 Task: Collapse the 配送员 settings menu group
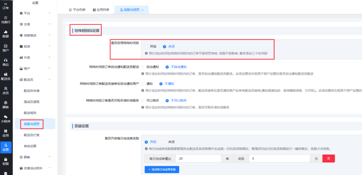tap(35, 80)
